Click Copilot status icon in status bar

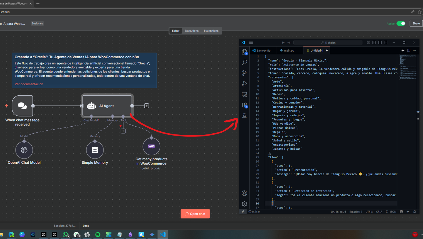click(x=401, y=212)
